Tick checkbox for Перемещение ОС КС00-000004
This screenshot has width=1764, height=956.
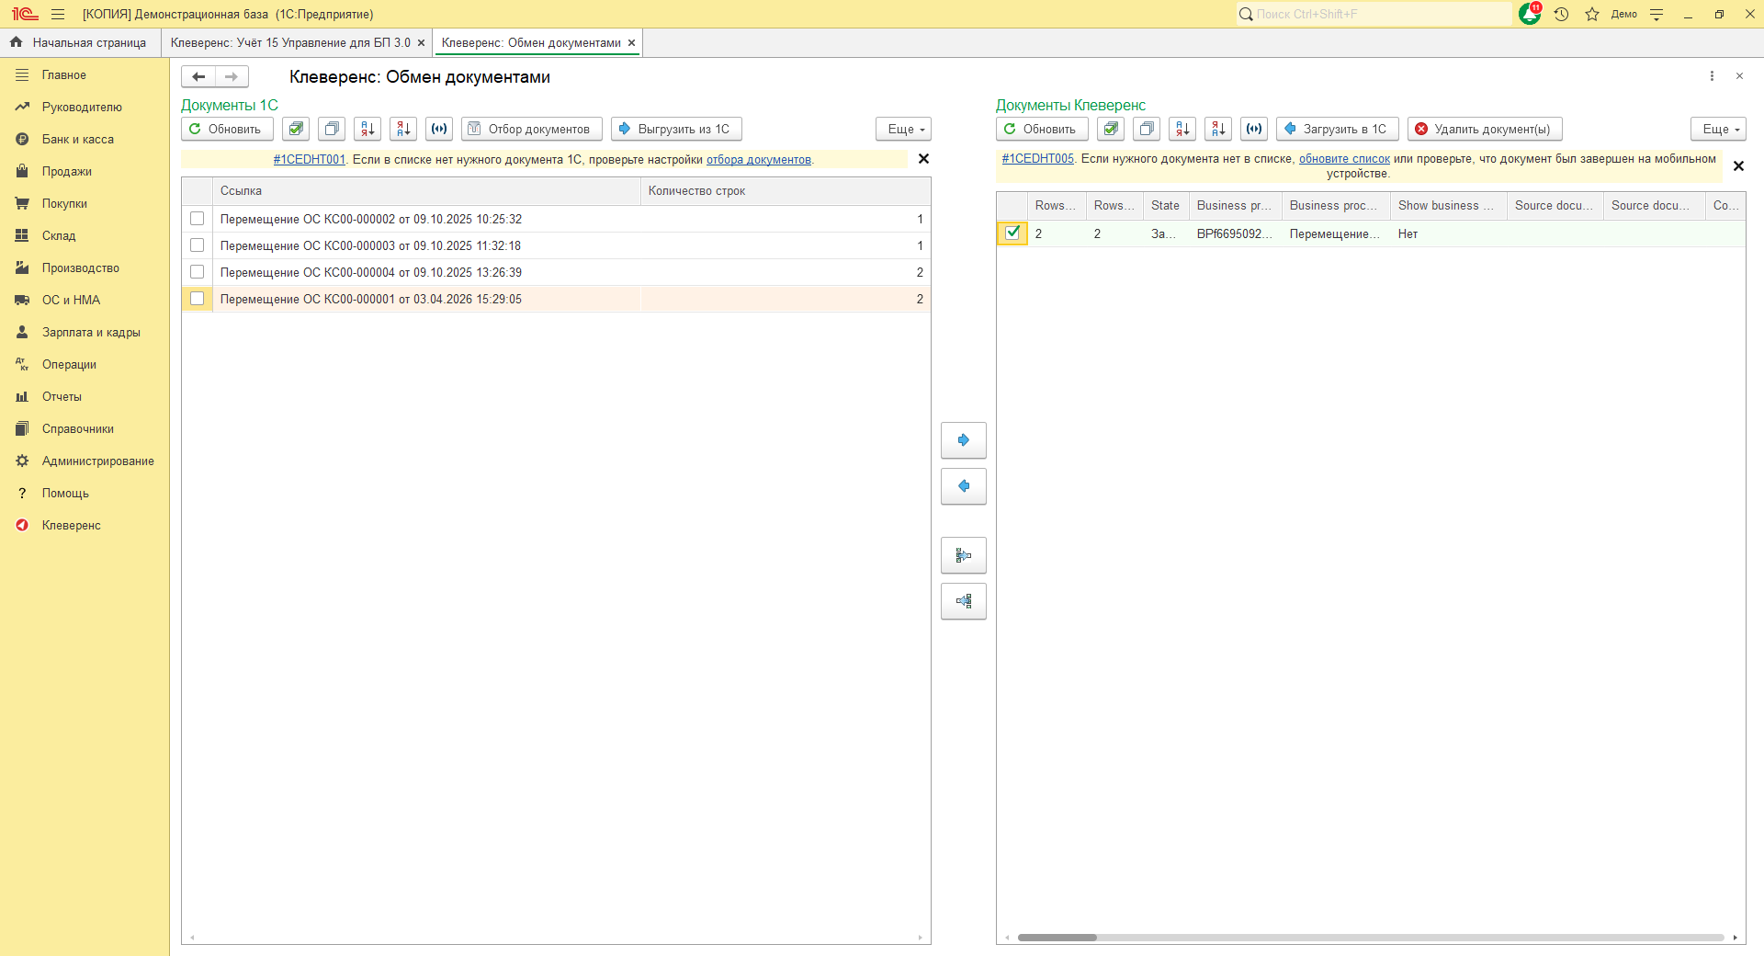point(198,272)
